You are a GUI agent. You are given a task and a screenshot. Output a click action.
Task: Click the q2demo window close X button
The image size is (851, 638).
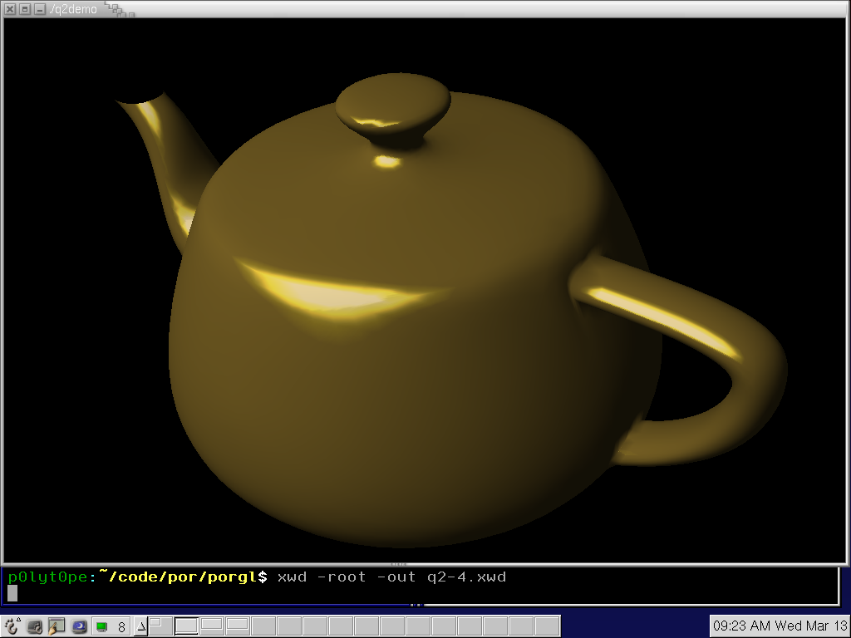point(11,9)
